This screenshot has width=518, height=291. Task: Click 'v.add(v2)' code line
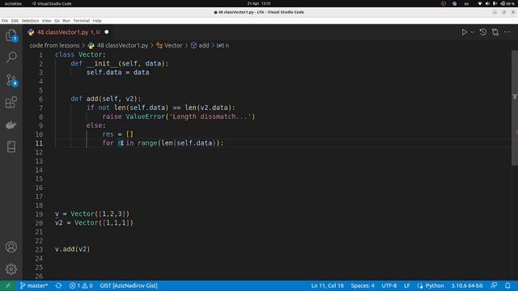click(72, 250)
